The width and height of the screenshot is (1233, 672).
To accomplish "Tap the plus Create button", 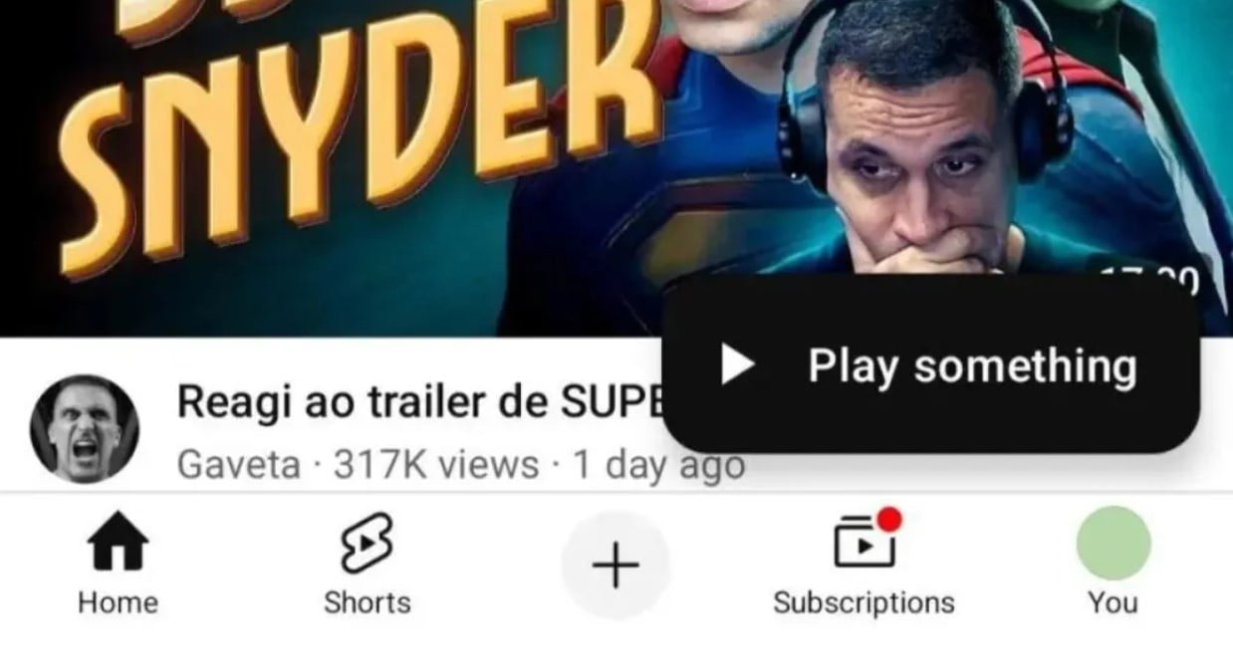I will coord(616,565).
